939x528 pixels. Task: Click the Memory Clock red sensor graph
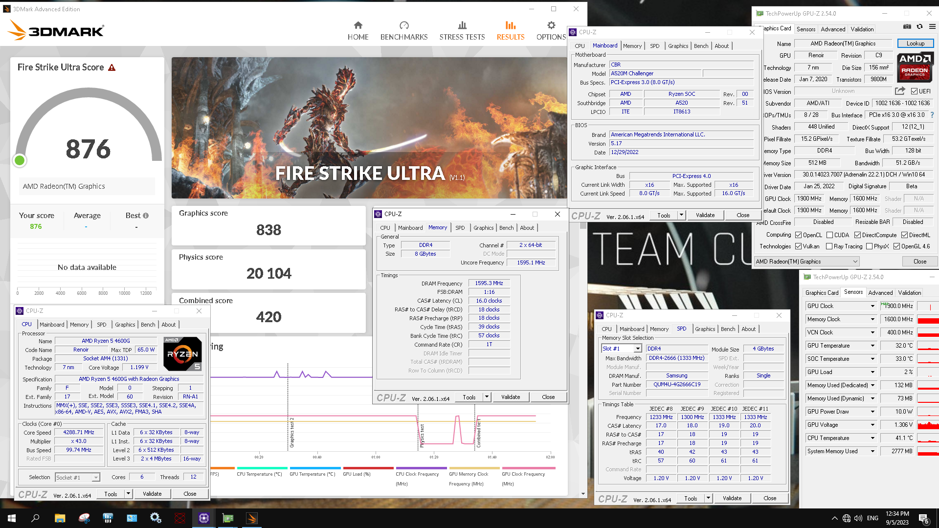tap(928, 319)
